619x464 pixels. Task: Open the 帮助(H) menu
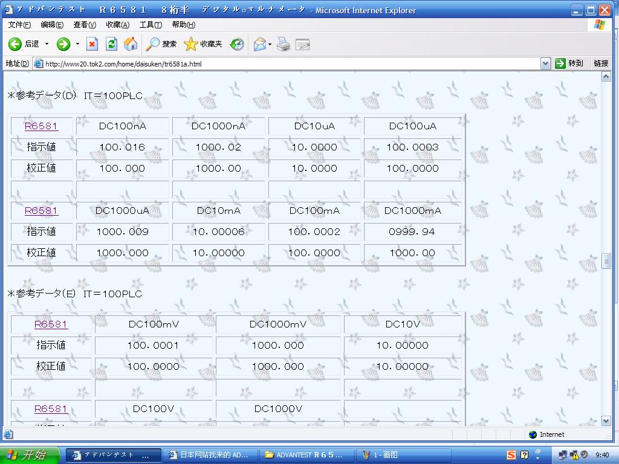[x=184, y=25]
